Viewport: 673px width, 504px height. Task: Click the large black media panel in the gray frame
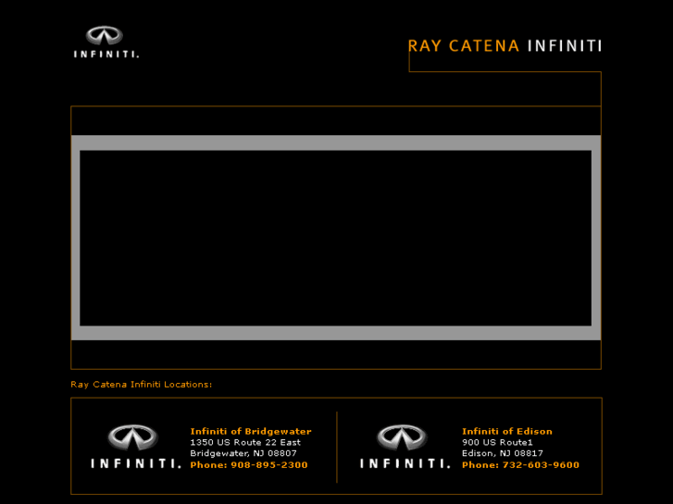(336, 238)
